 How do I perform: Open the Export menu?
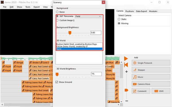pyautogui.click(x=36, y=7)
